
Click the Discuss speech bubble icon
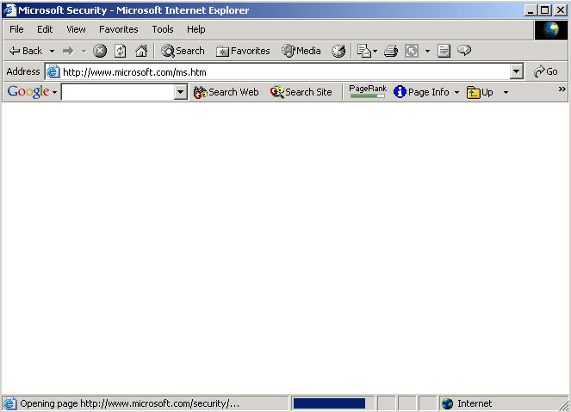[x=464, y=51]
